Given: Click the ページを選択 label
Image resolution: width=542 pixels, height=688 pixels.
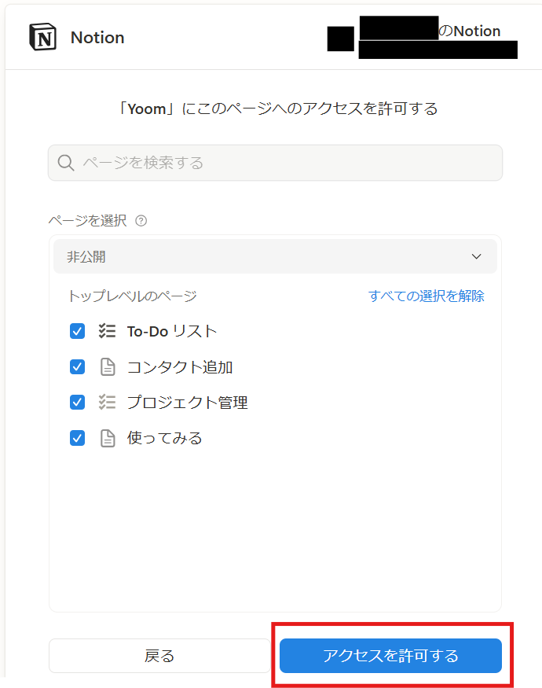Looking at the screenshot, I should [87, 220].
